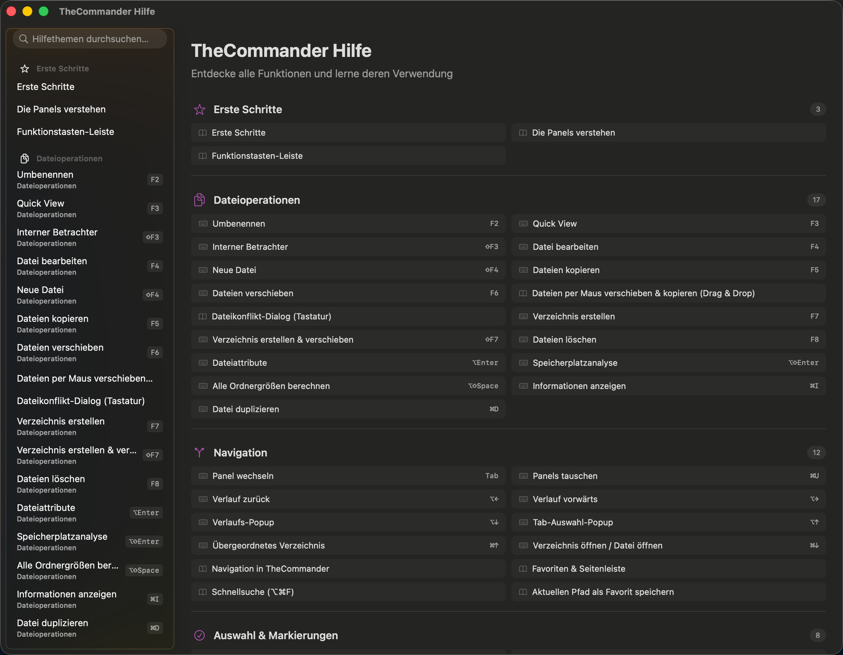Viewport: 843px width, 655px height.
Task: Click the checkmark circle icon of Auswahl & Markierungen
Action: tap(200, 635)
